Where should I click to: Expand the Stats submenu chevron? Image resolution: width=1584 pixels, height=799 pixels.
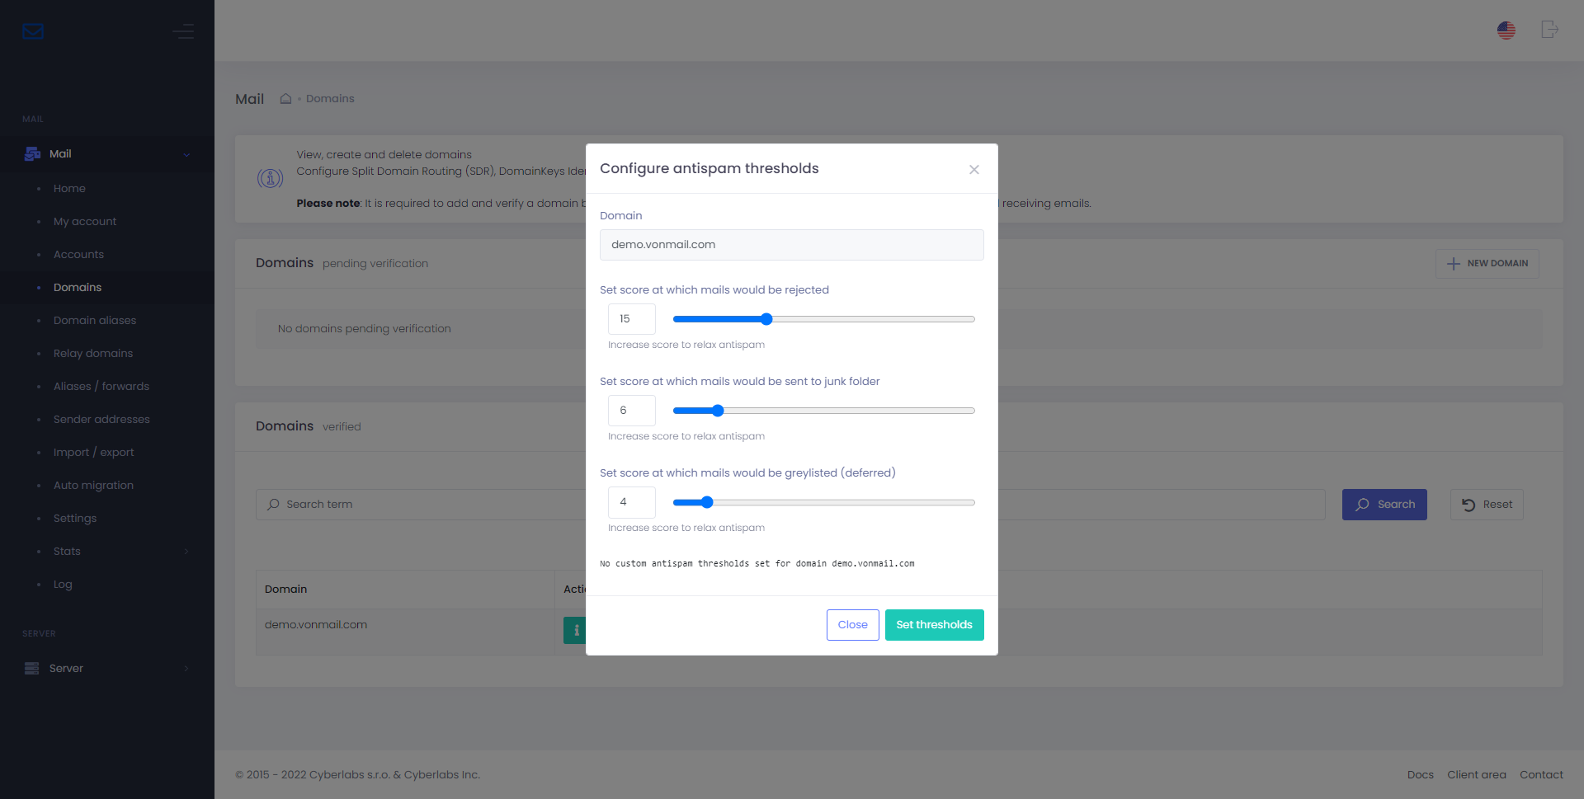pyautogui.click(x=186, y=552)
